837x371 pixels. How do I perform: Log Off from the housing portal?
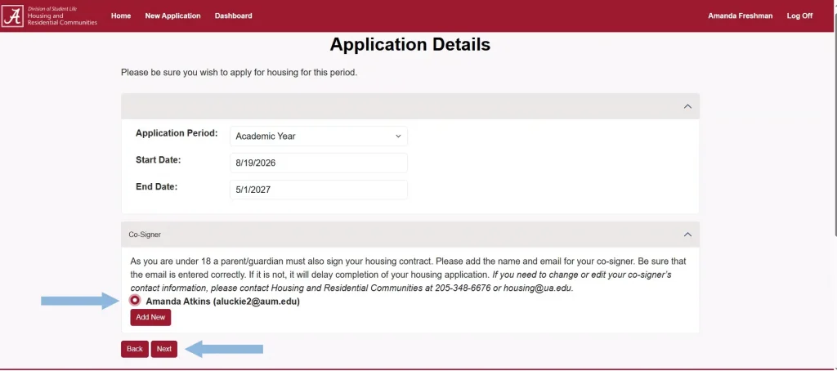click(x=799, y=16)
